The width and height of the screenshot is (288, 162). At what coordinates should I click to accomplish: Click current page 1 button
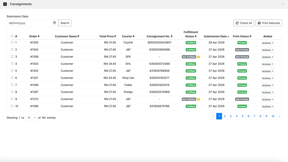tap(219, 116)
